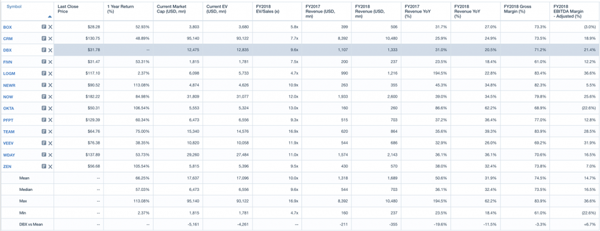Remove the CRM row with its X icon
The height and width of the screenshot is (231, 600).
(51, 39)
